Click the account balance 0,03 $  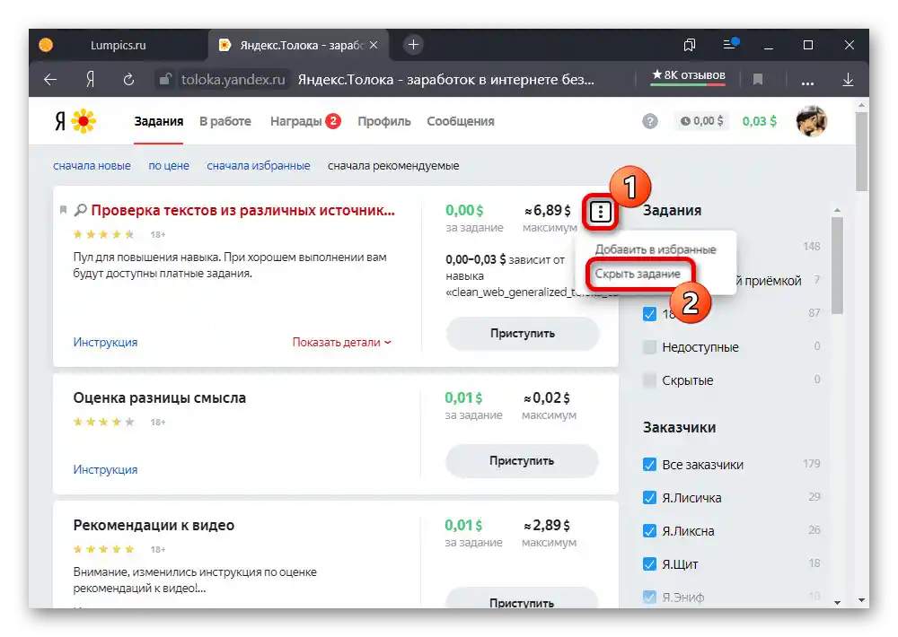coord(760,121)
